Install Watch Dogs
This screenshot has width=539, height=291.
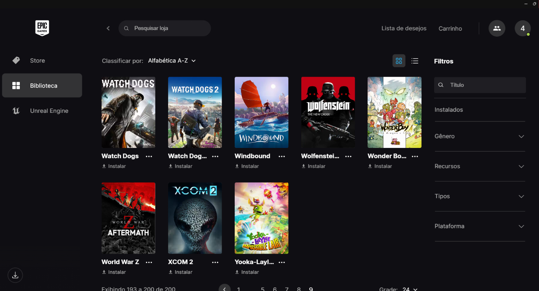[x=114, y=166]
